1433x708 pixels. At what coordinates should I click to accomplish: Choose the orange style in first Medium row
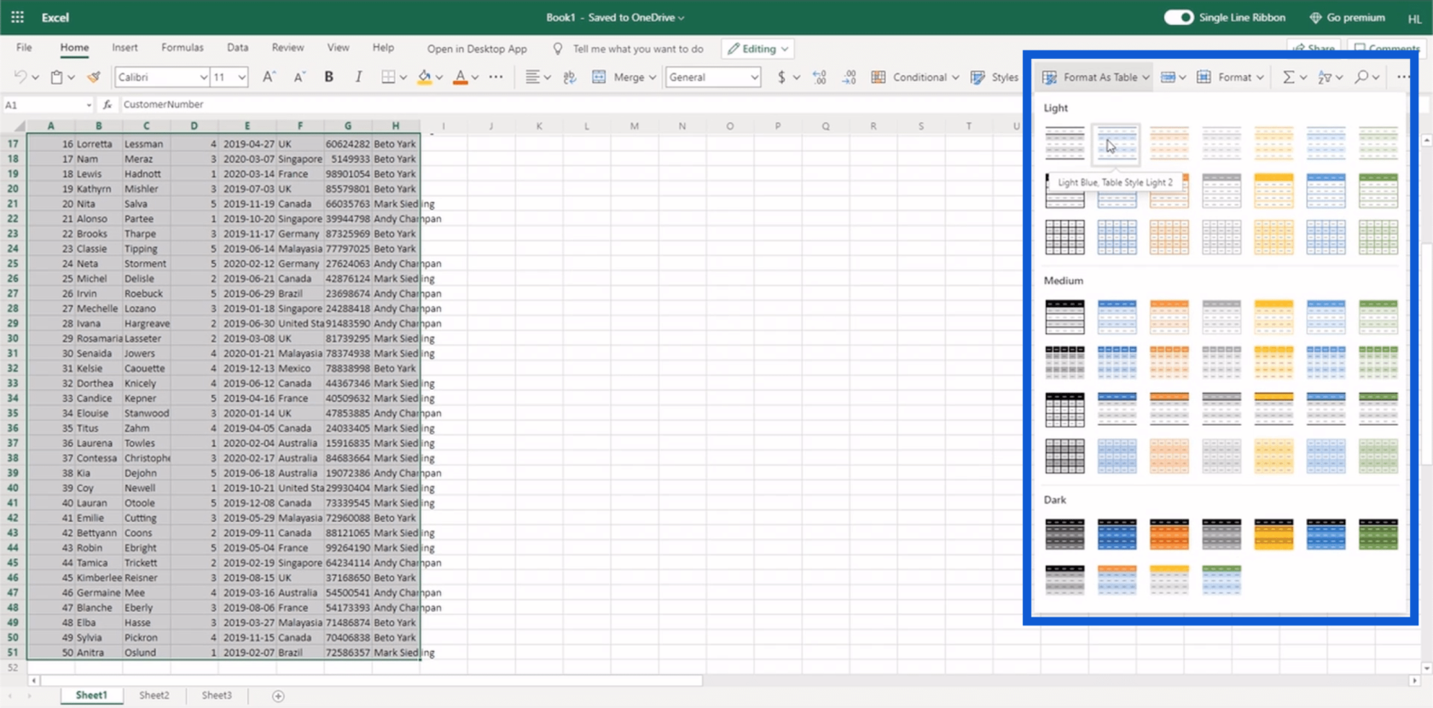[x=1169, y=316]
